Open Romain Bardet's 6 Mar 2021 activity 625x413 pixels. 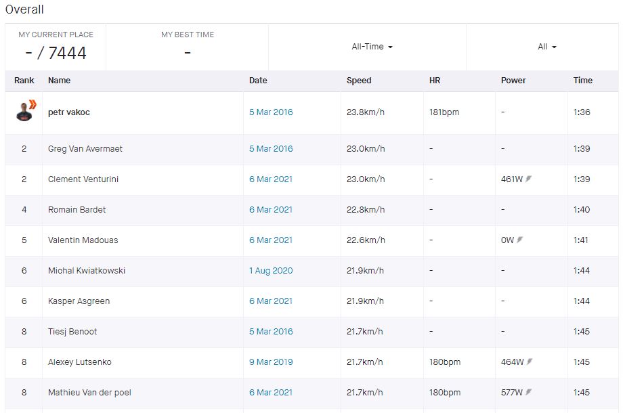(x=271, y=210)
